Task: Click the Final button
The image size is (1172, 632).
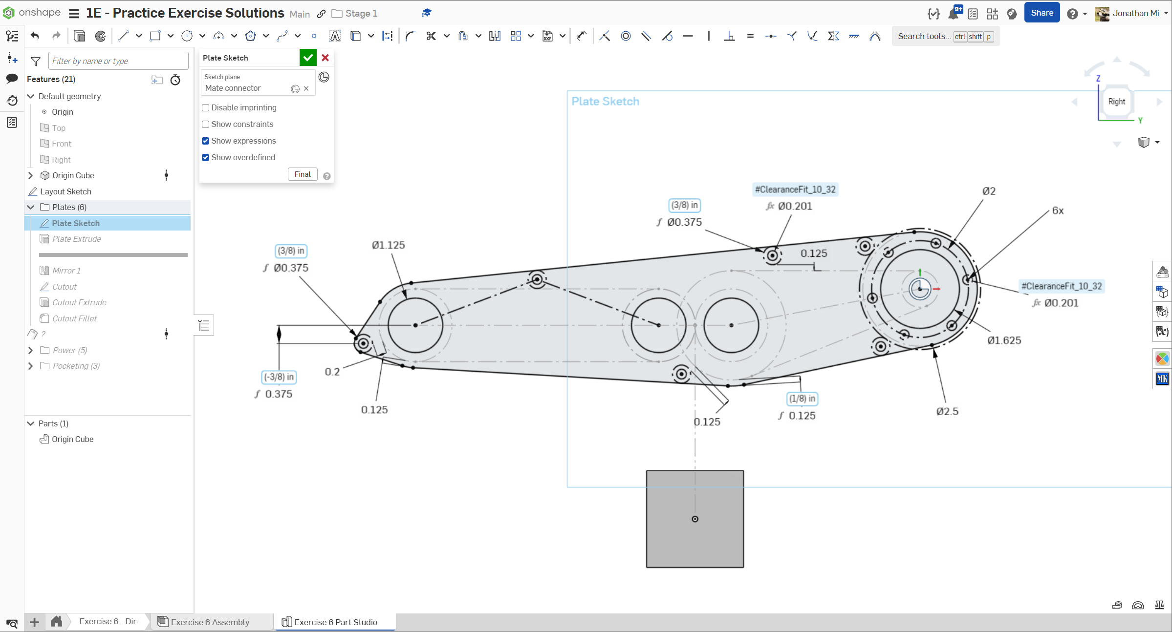Action: [303, 174]
